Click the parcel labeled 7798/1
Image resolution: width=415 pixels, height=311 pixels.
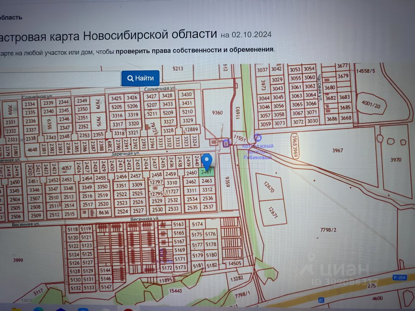click(242, 294)
